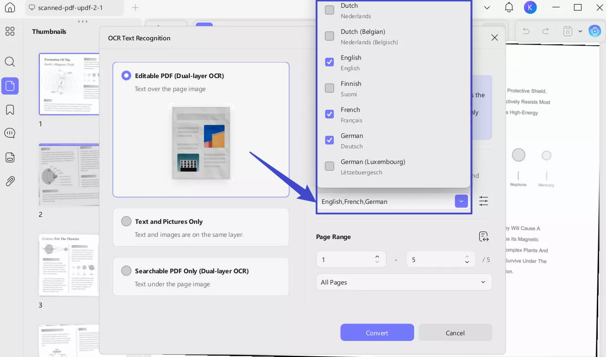Viewport: 606px width, 357px height.
Task: Open the search tool in left sidebar
Action: tap(10, 62)
